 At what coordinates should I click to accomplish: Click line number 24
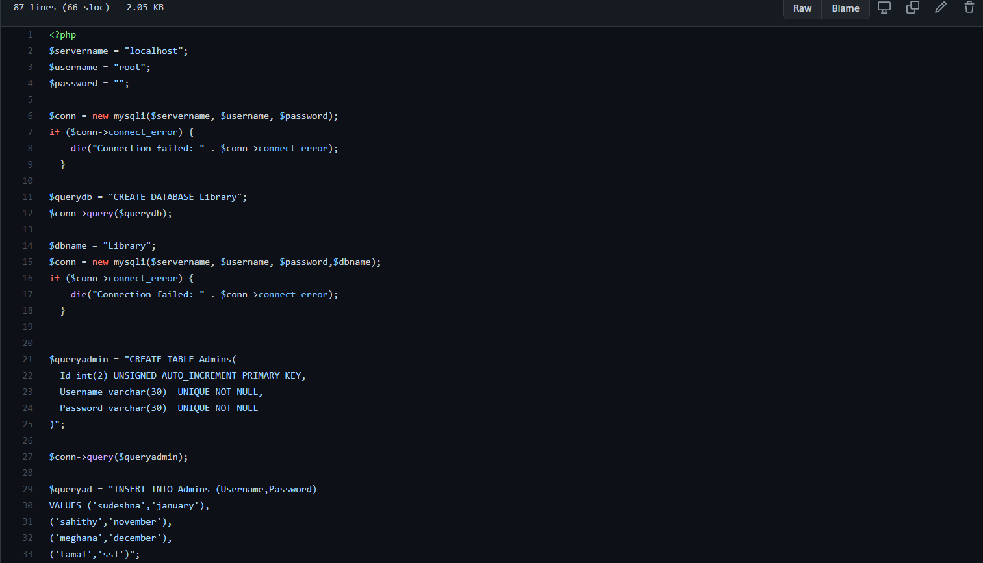coord(27,408)
